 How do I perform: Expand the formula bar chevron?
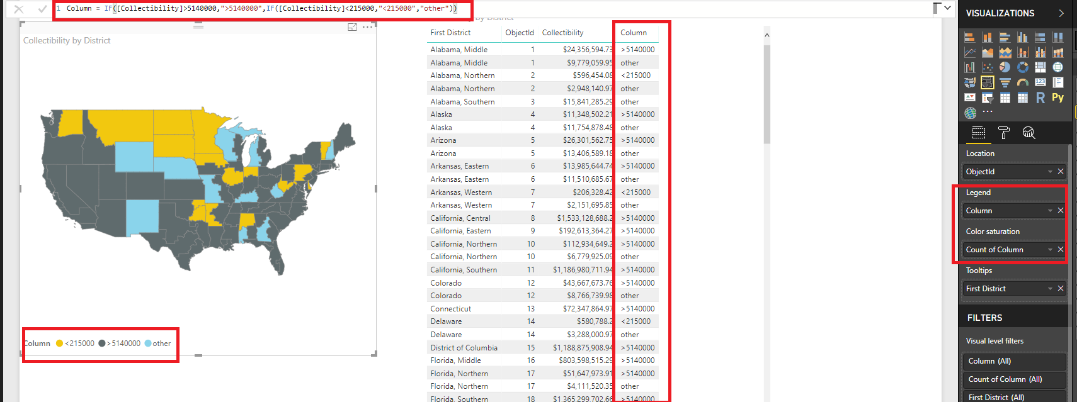947,8
